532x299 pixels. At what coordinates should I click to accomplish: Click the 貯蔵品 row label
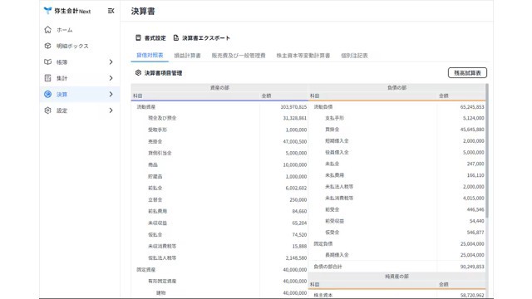click(155, 176)
